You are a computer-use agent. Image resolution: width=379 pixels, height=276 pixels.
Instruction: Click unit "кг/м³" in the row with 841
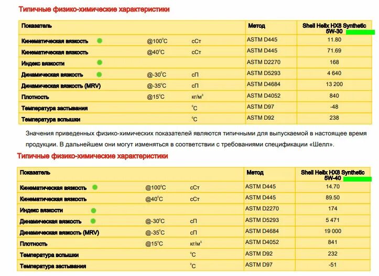point(196,243)
